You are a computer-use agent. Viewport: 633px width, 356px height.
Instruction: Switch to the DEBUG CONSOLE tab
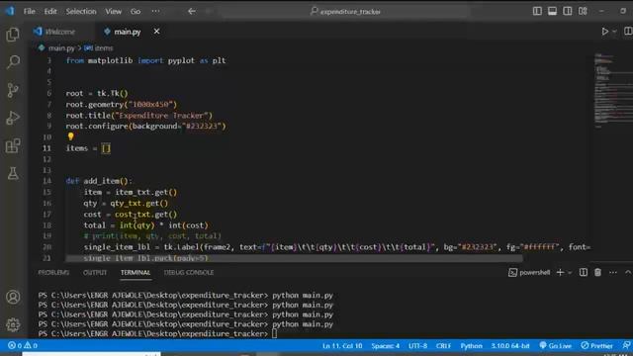189,273
